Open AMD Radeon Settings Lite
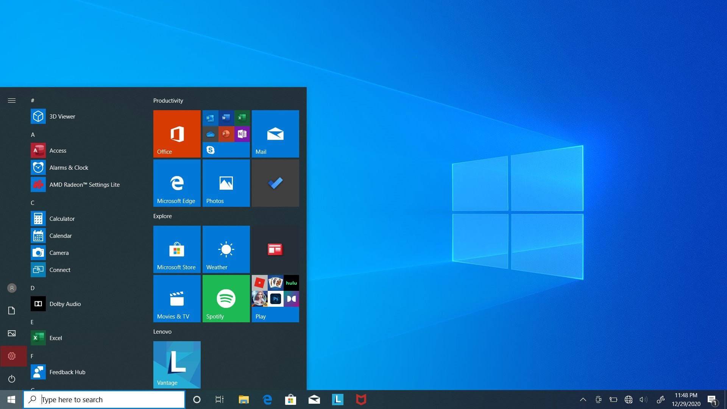Screen dimensions: 727x409 point(85,184)
